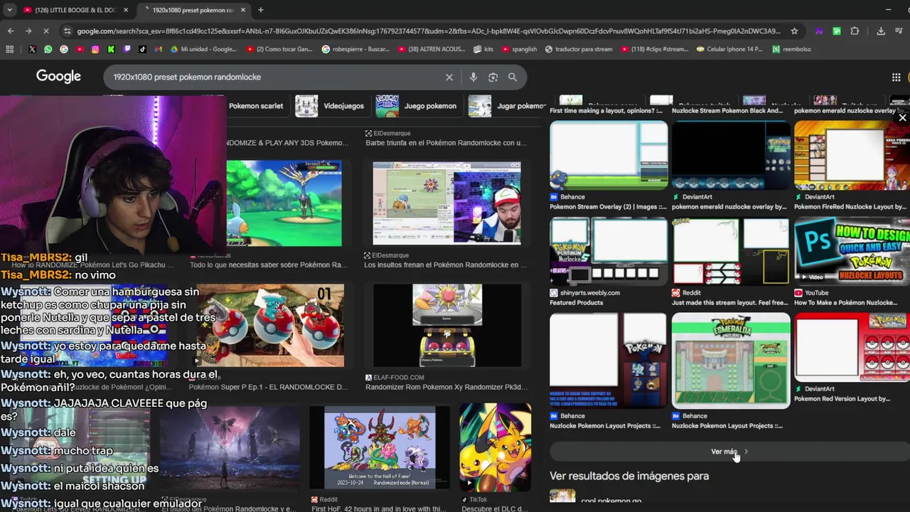Submit search with magnifying glass icon
This screenshot has height=512, width=910.
tap(513, 77)
